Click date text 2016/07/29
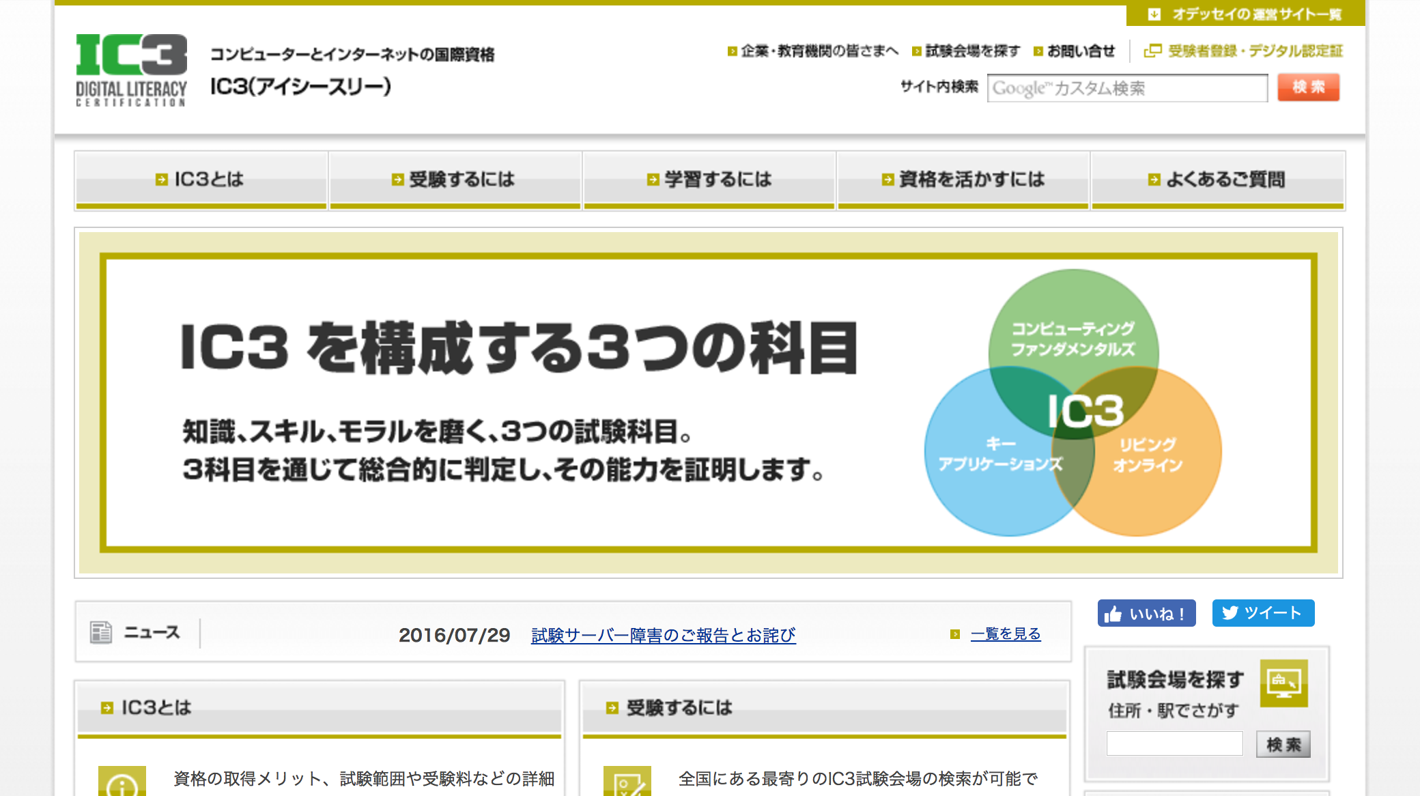Image resolution: width=1420 pixels, height=796 pixels. (x=455, y=636)
